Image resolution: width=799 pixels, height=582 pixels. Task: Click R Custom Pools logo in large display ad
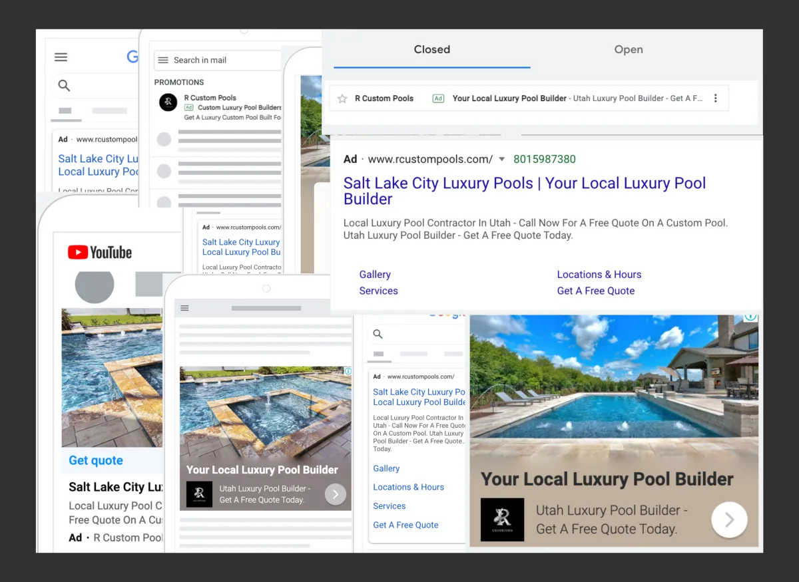tap(502, 519)
